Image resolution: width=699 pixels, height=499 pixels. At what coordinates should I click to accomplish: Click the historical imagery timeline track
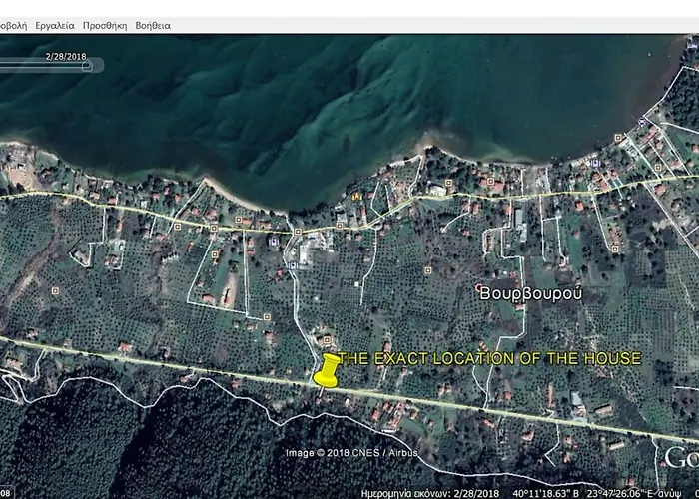pos(45,66)
